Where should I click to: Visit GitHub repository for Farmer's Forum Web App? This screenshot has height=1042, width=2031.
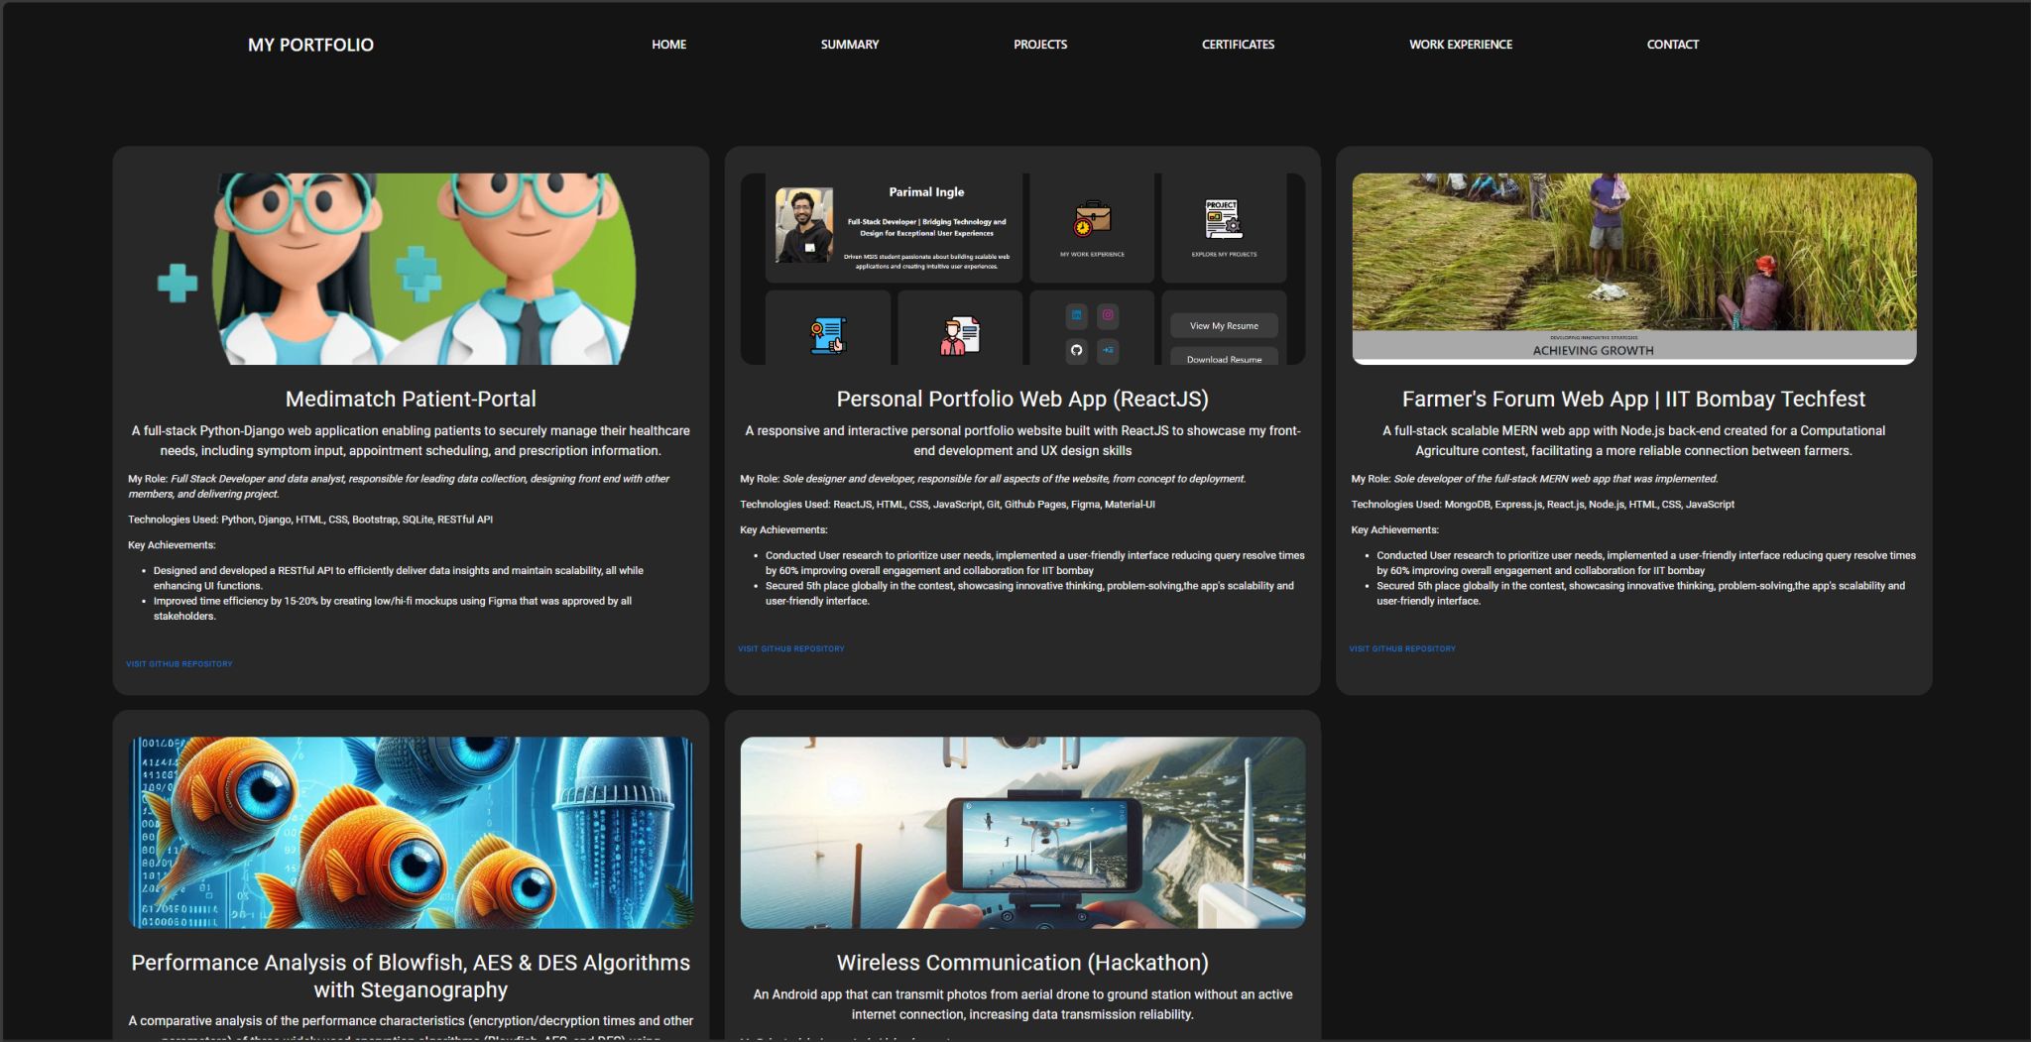pos(1402,648)
